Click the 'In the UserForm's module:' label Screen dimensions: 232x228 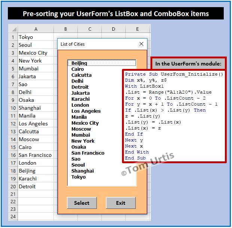188,64
